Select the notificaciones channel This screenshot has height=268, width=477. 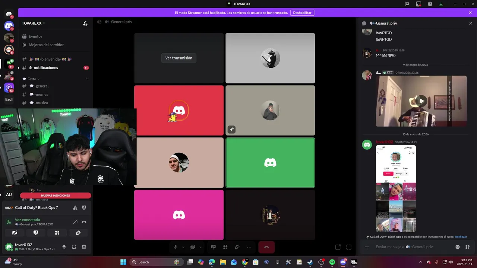(55, 68)
